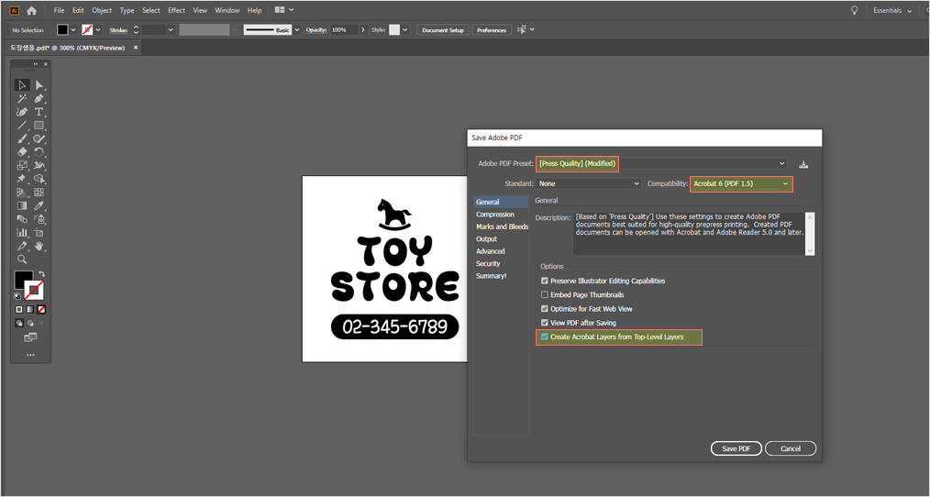
Task: Enable Embed Page Thumbnails checkbox
Action: [545, 294]
